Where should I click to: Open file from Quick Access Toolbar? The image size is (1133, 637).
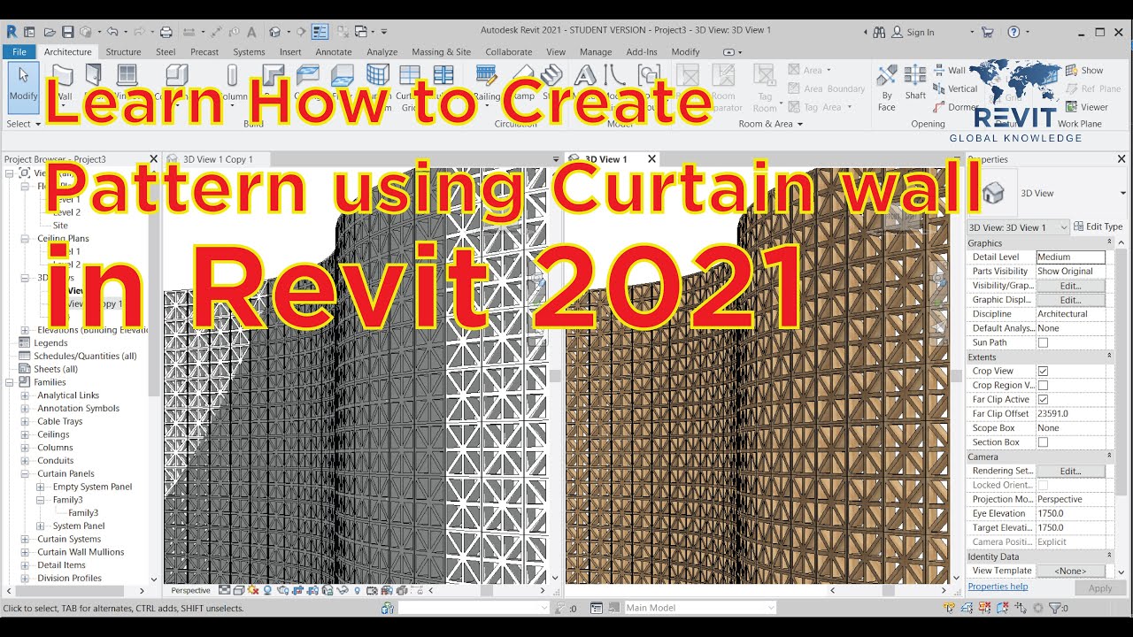[50, 32]
